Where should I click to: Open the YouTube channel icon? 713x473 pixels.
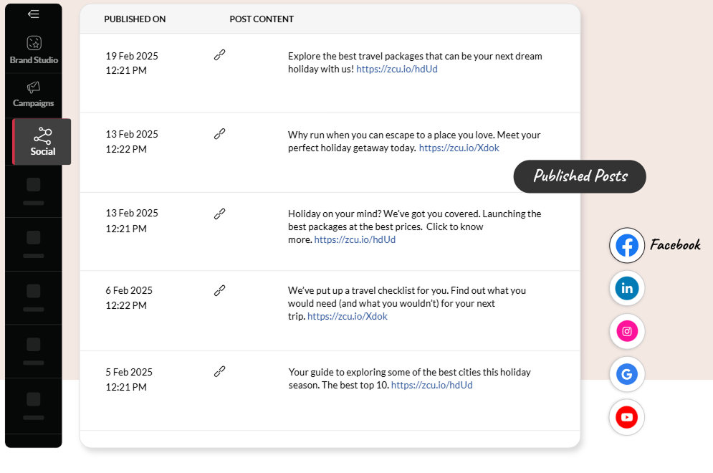(x=627, y=417)
